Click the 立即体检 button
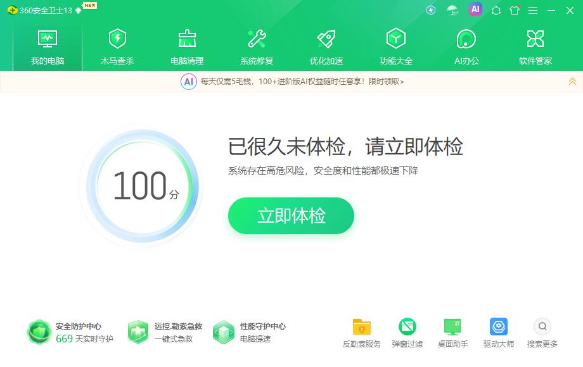 pyautogui.click(x=291, y=216)
